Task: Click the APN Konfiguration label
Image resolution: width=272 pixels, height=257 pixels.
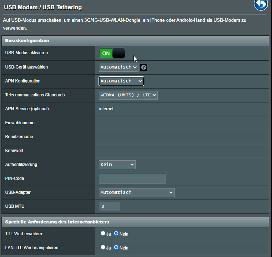Action: [23, 81]
